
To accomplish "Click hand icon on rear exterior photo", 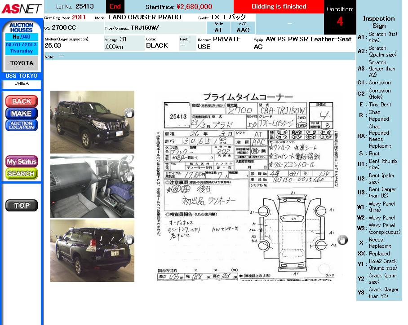I will tap(129, 239).
